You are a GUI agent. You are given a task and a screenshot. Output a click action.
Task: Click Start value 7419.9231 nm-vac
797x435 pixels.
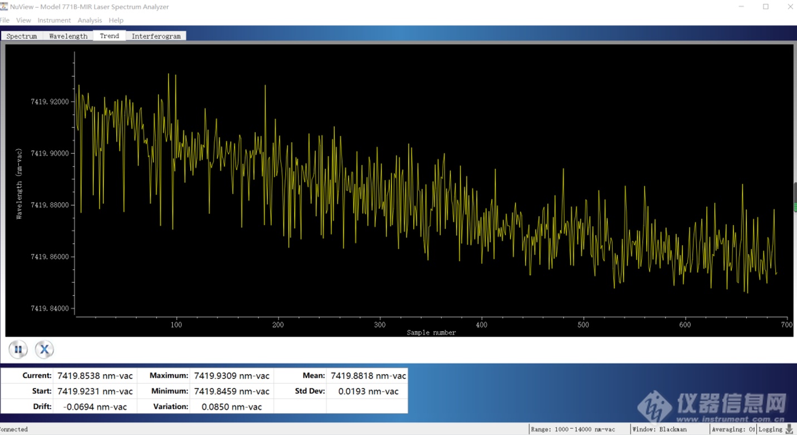(x=95, y=391)
